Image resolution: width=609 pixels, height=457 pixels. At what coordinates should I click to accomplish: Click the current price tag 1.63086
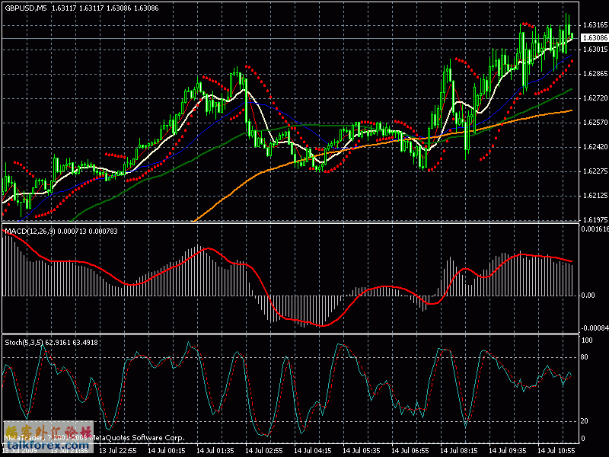[595, 38]
